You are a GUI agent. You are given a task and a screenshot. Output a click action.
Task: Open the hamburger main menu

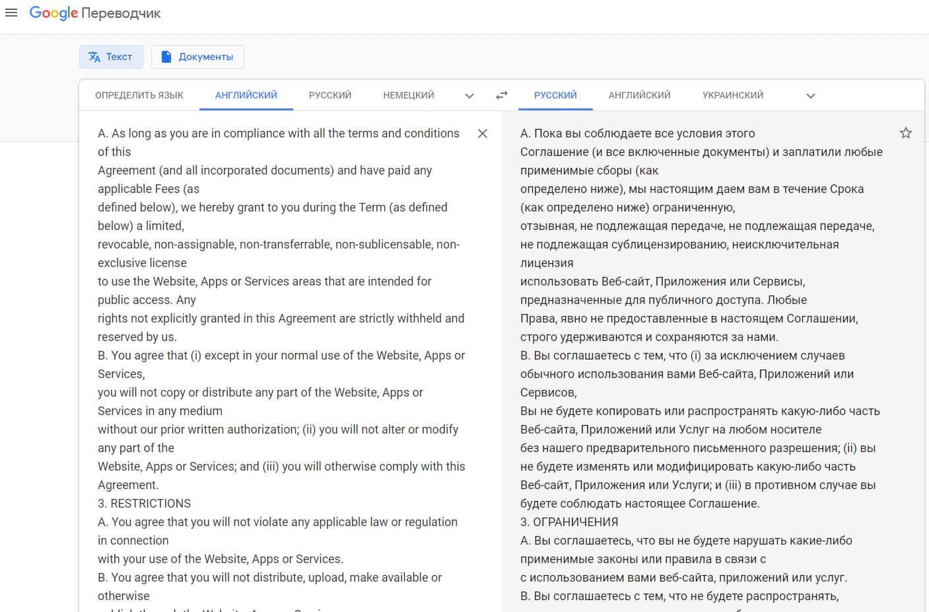11,13
